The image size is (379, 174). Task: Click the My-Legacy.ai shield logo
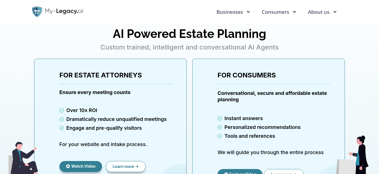pos(37,12)
